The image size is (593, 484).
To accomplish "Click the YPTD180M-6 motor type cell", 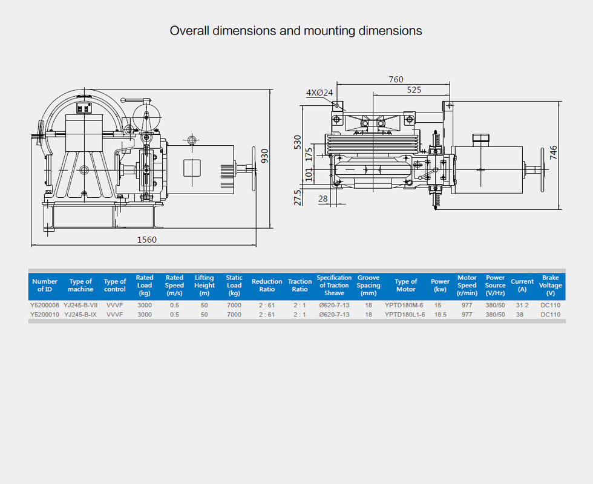I will pyautogui.click(x=404, y=306).
